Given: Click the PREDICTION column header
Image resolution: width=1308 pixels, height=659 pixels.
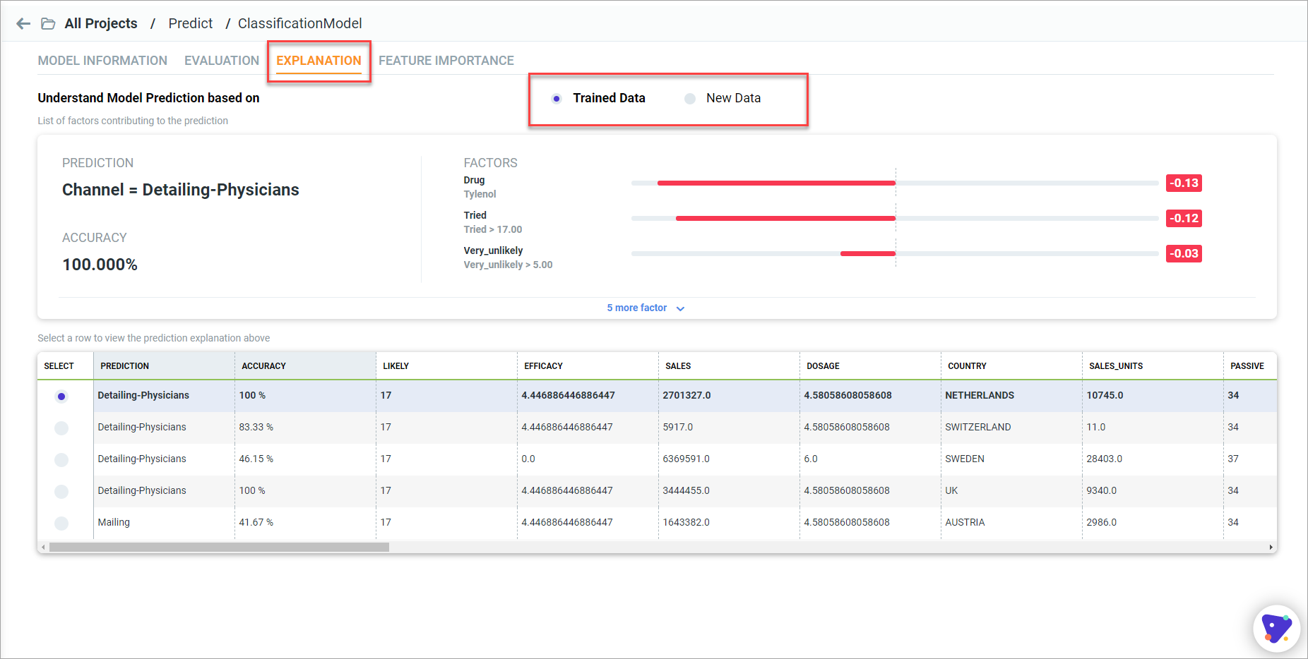Looking at the screenshot, I should (x=164, y=365).
